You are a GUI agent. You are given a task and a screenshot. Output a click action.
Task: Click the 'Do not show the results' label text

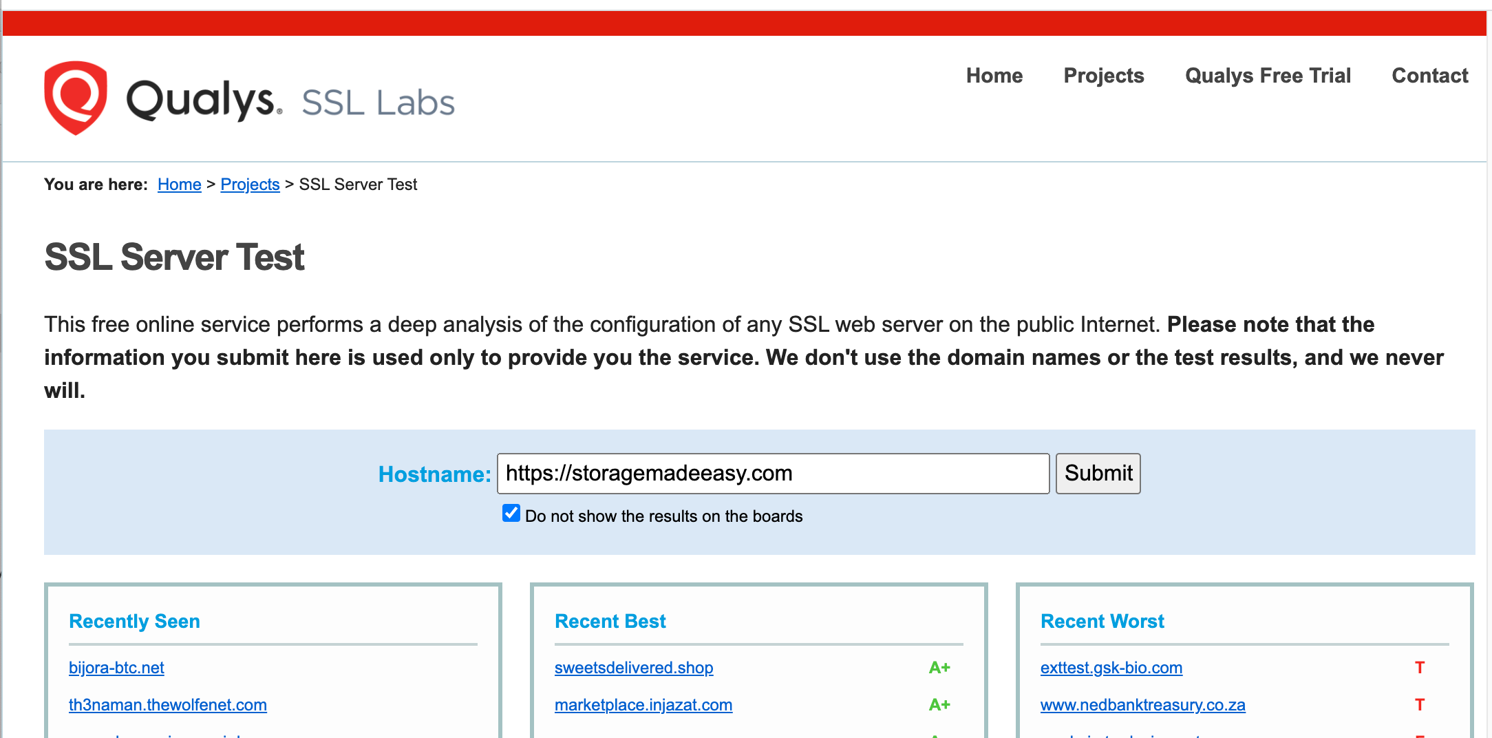click(x=663, y=516)
